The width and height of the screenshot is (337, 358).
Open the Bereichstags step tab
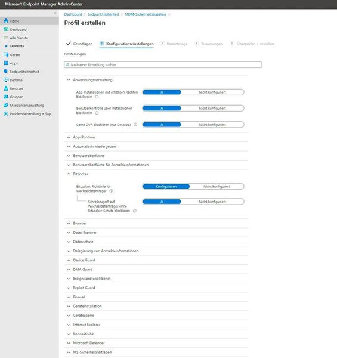point(174,44)
